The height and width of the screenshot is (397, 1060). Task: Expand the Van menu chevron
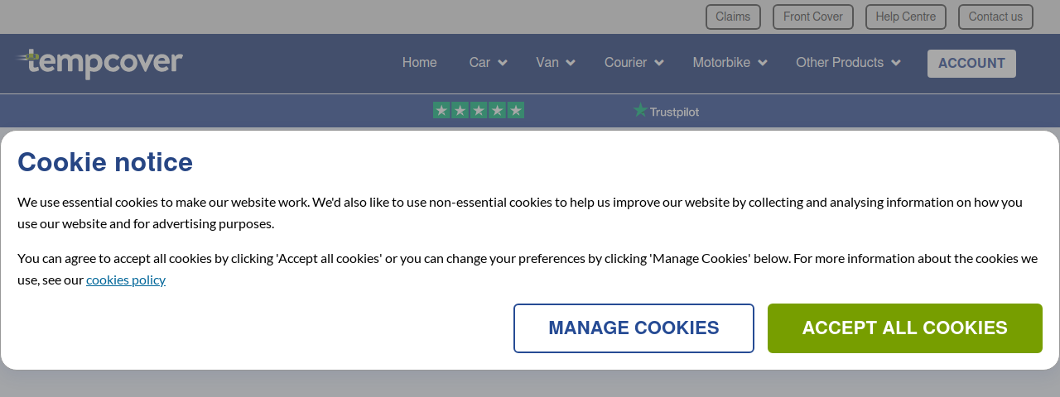point(570,63)
